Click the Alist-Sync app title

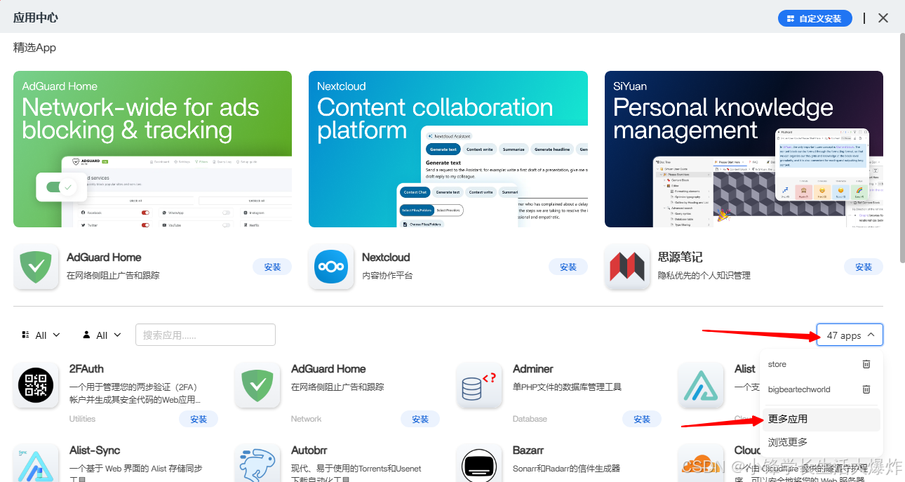[x=95, y=450]
